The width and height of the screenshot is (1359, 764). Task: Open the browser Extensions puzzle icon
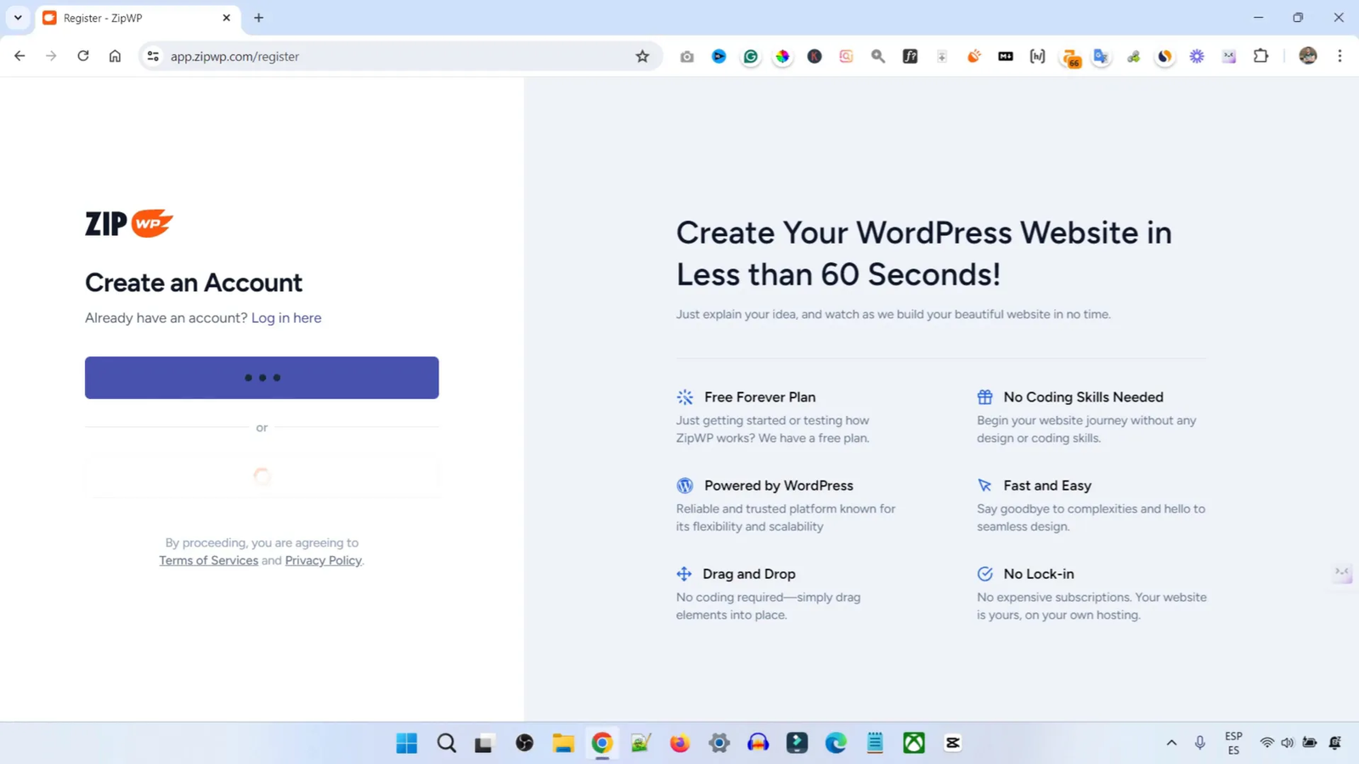coord(1260,56)
